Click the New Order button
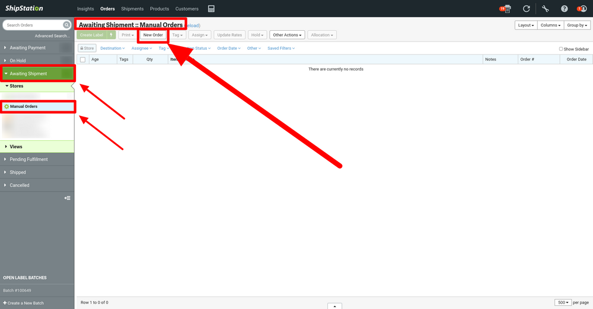 (x=153, y=35)
